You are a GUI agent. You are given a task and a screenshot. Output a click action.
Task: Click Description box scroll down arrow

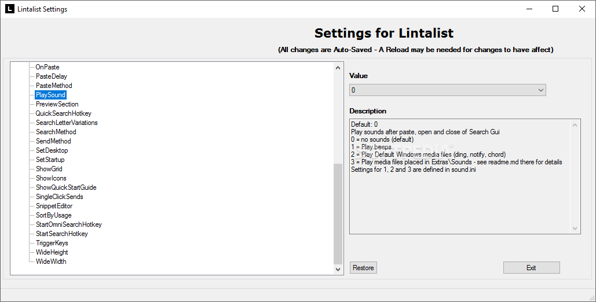click(575, 229)
